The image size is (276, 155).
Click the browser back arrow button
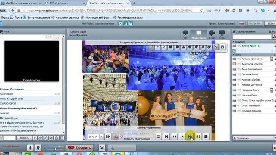pos(13,10)
